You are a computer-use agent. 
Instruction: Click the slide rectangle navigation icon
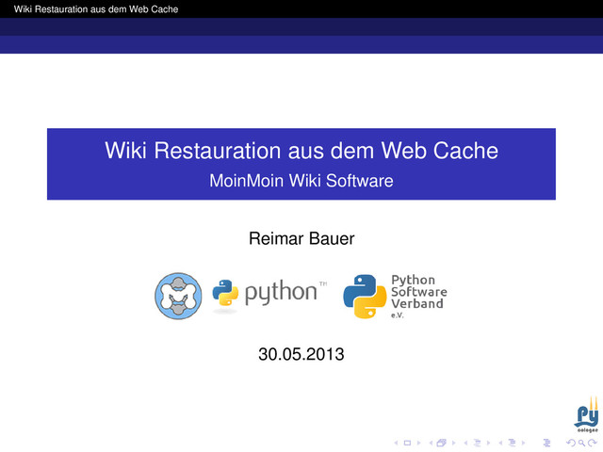pyautogui.click(x=407, y=443)
